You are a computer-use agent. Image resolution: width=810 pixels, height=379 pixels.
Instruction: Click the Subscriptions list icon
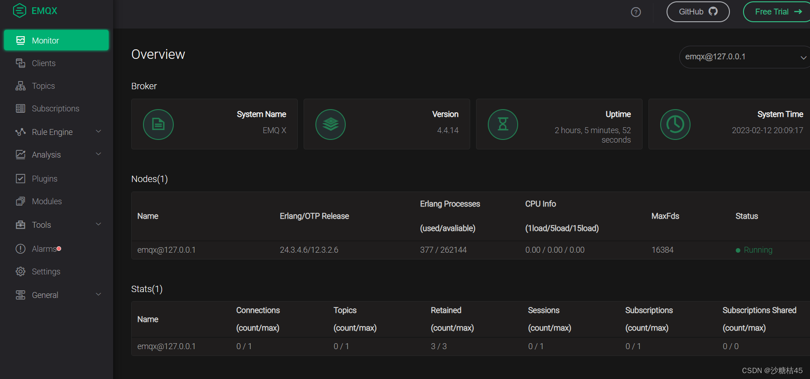tap(20, 108)
